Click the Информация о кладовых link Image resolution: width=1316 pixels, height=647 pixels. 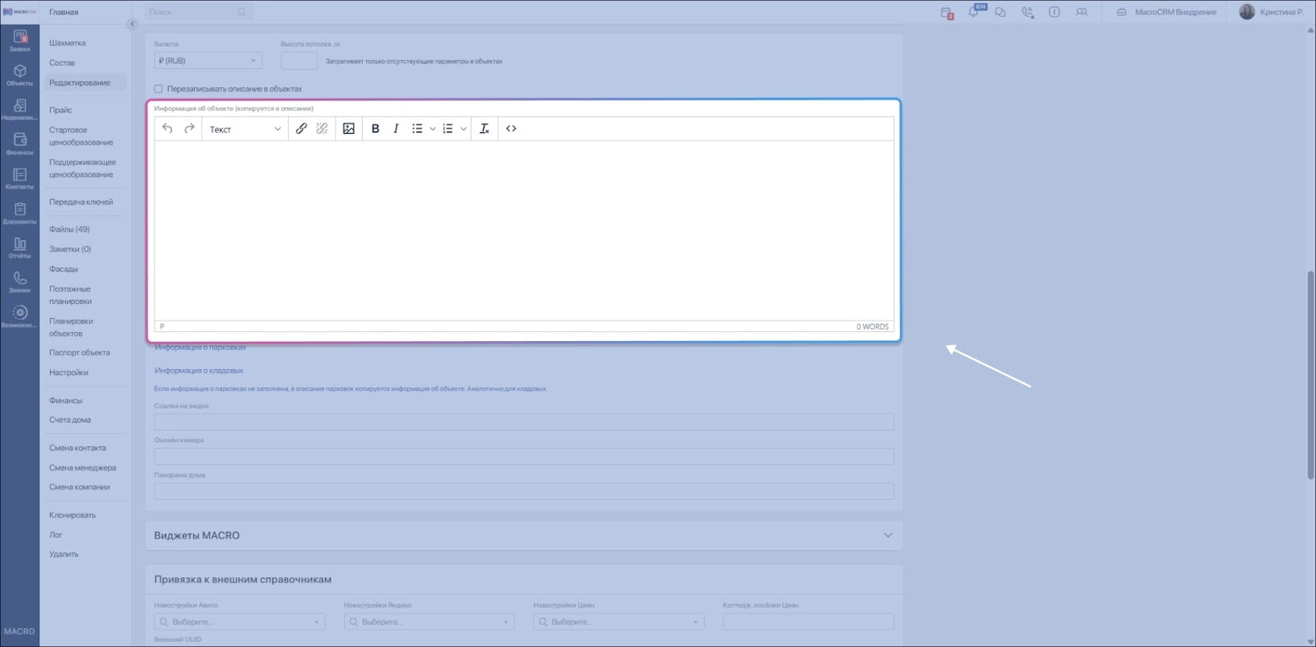(199, 371)
